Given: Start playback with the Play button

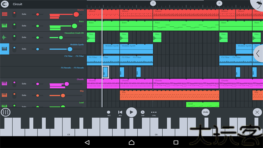Looking at the screenshot, I should coord(131,112).
